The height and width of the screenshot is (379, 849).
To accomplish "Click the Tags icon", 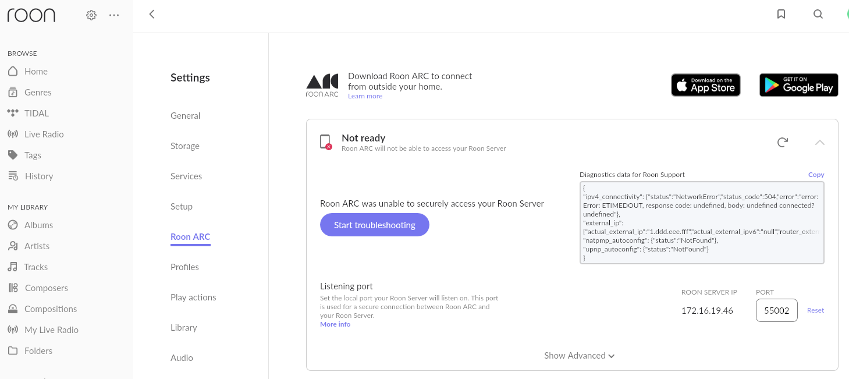I will (x=13, y=155).
